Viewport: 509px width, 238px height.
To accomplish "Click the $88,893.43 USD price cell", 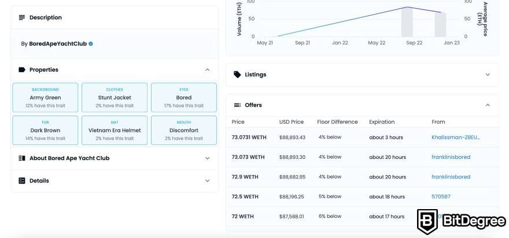I will [292, 137].
